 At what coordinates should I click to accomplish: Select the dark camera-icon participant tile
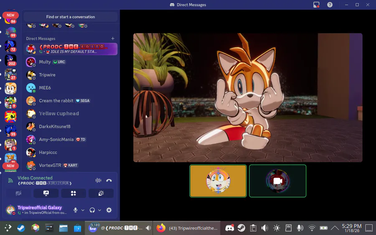click(x=277, y=181)
